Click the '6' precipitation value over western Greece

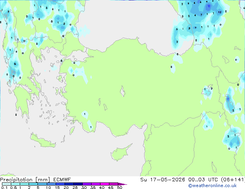[x=15, y=64]
